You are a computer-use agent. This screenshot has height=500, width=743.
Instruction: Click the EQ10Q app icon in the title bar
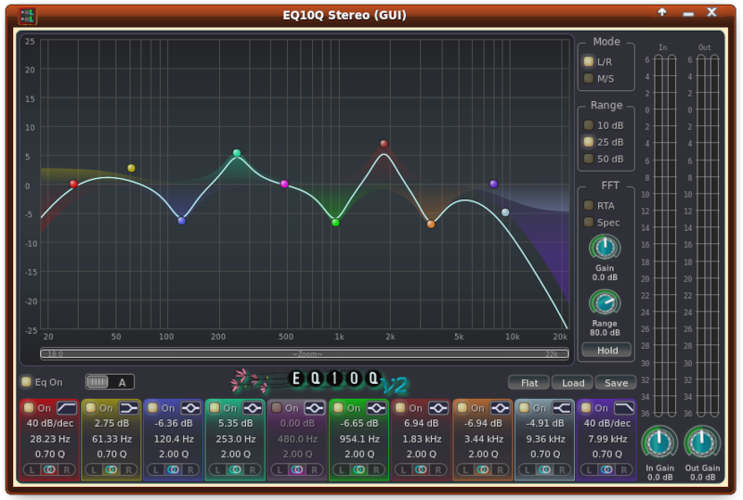27,15
